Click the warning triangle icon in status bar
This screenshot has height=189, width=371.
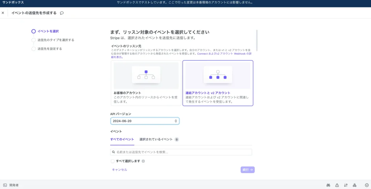coord(337,185)
